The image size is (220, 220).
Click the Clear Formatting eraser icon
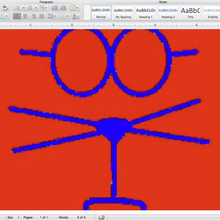click(x=5, y=8)
